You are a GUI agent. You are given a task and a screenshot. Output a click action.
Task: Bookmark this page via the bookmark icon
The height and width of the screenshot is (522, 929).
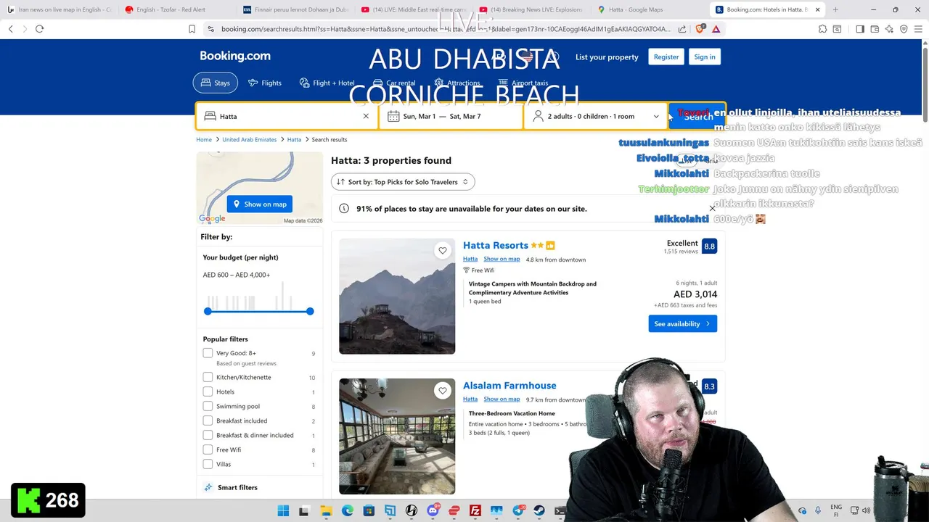coord(192,29)
